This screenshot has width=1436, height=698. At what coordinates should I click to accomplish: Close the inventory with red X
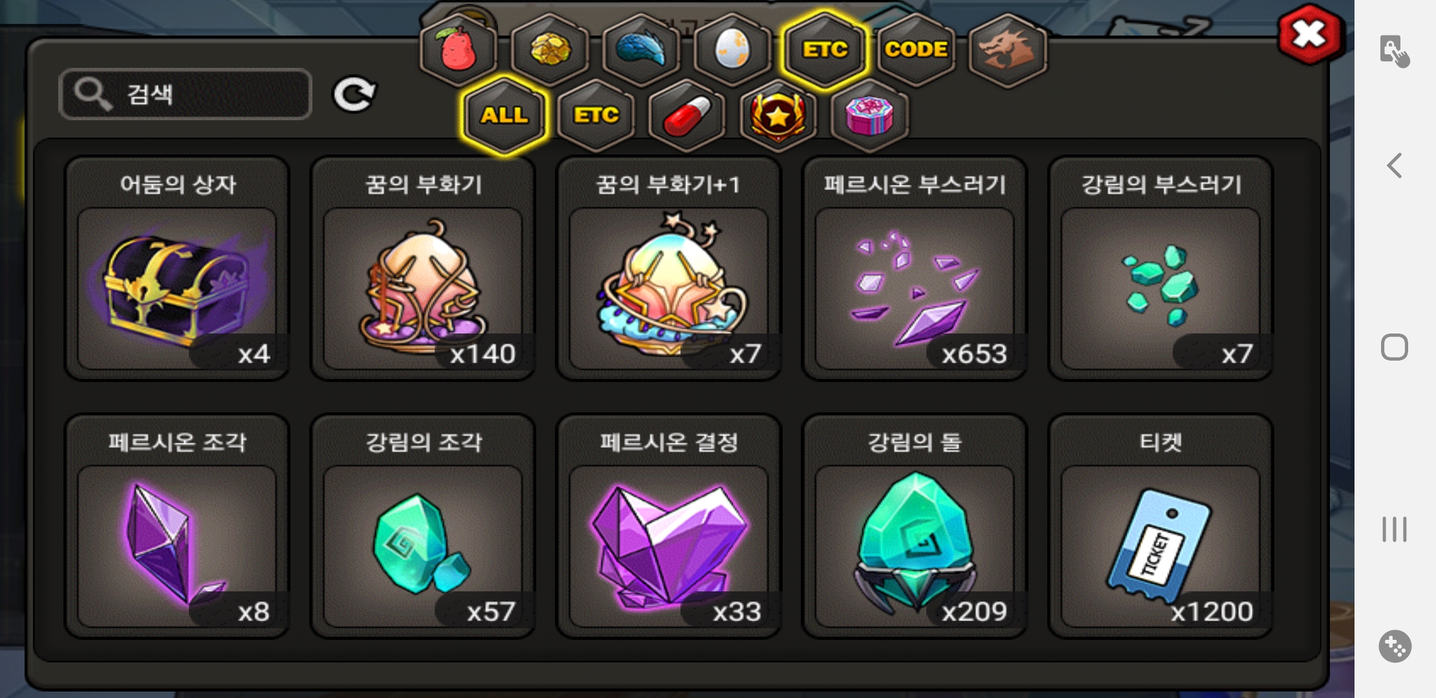coord(1311,35)
